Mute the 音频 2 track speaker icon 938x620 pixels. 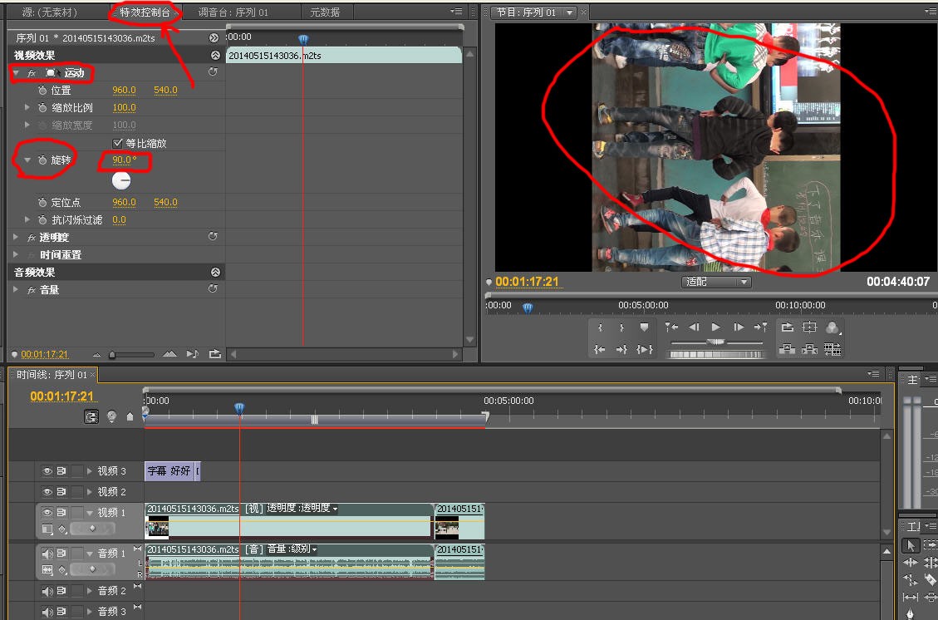click(47, 591)
